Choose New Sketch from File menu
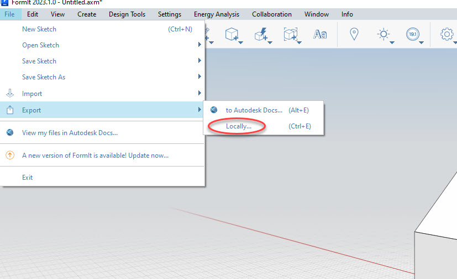The image size is (457, 279). [x=102, y=29]
